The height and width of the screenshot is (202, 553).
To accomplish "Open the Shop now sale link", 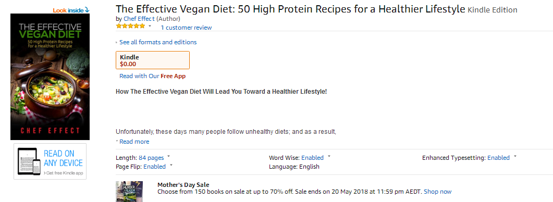I will tap(437, 192).
